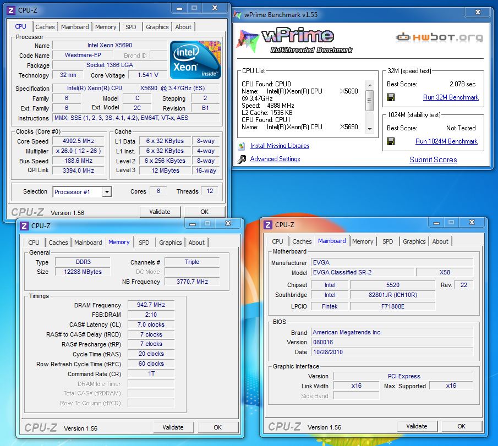
Task: Click Run 1024M Benchmark link
Action: pos(446,141)
